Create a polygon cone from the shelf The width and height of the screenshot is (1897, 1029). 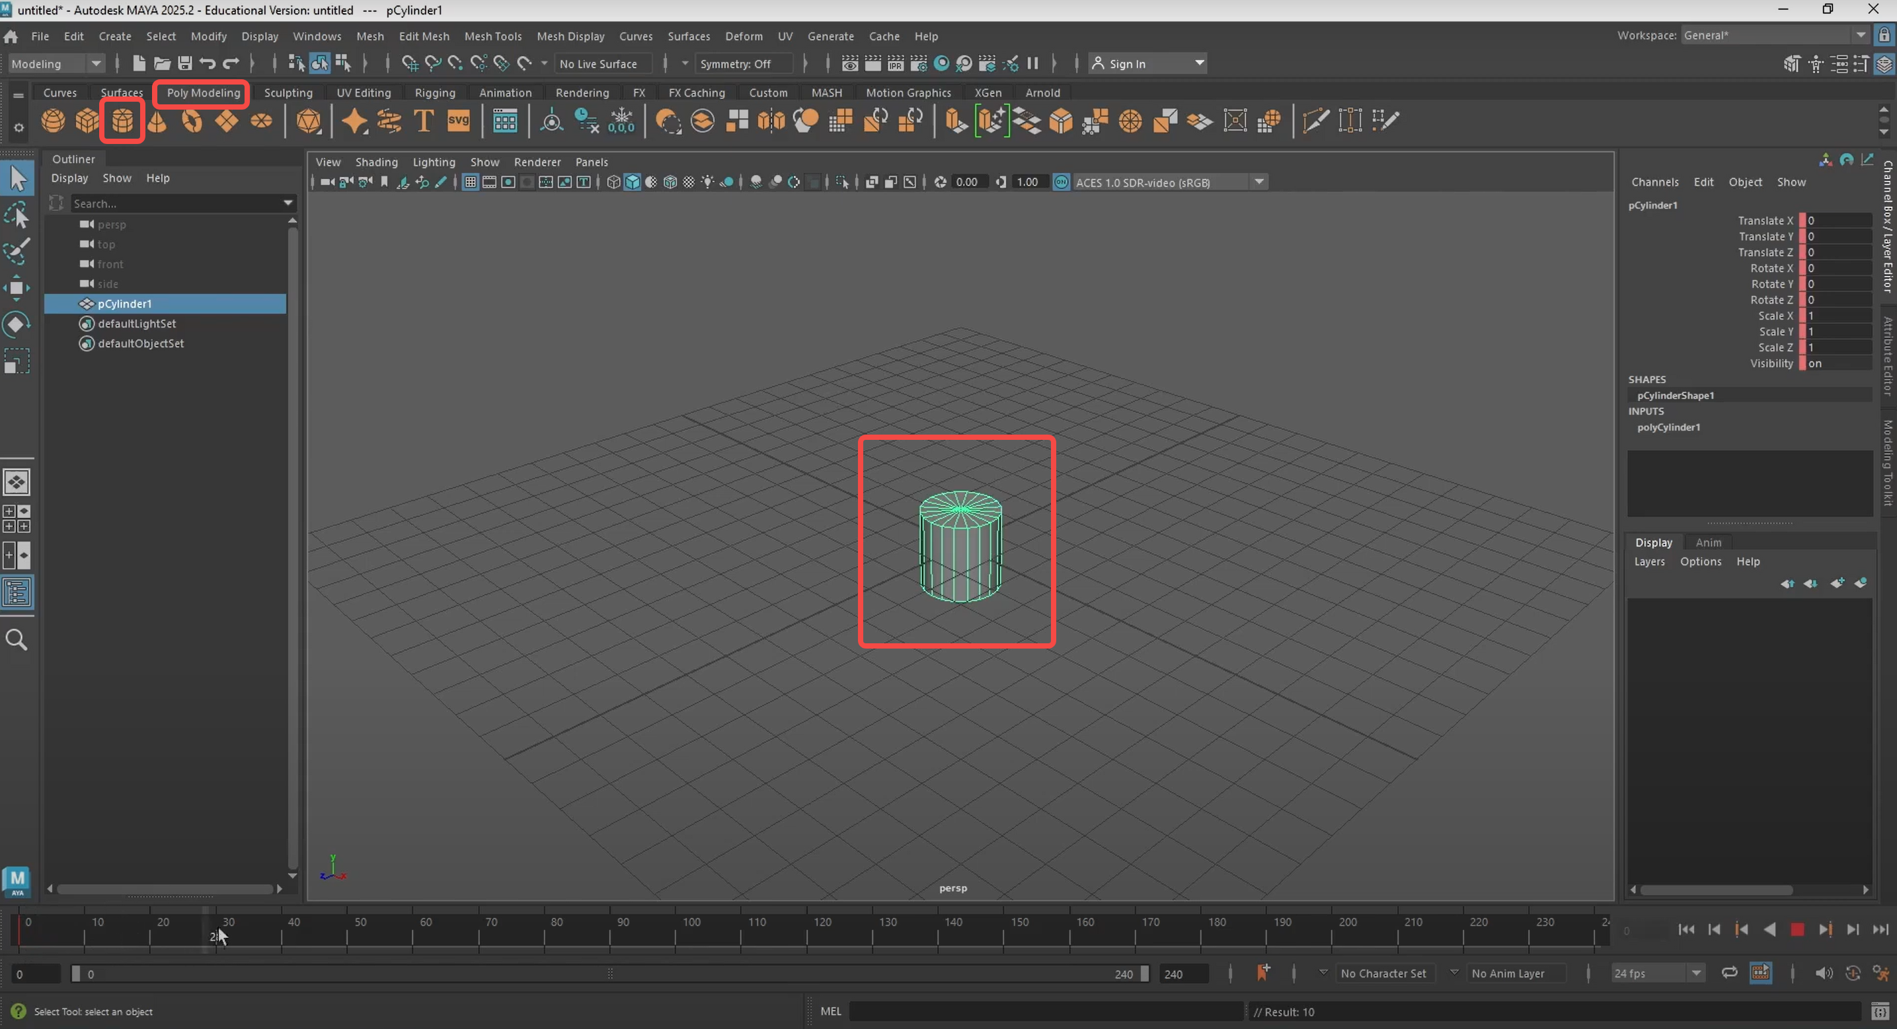pyautogui.click(x=157, y=122)
